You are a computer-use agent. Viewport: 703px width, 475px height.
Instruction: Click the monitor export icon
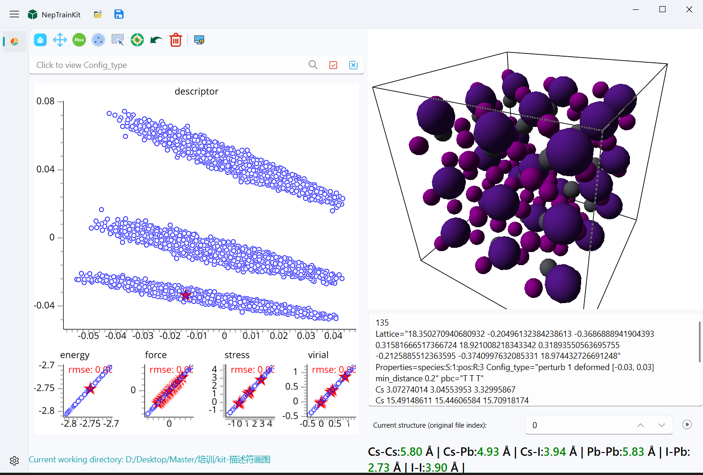coord(199,40)
